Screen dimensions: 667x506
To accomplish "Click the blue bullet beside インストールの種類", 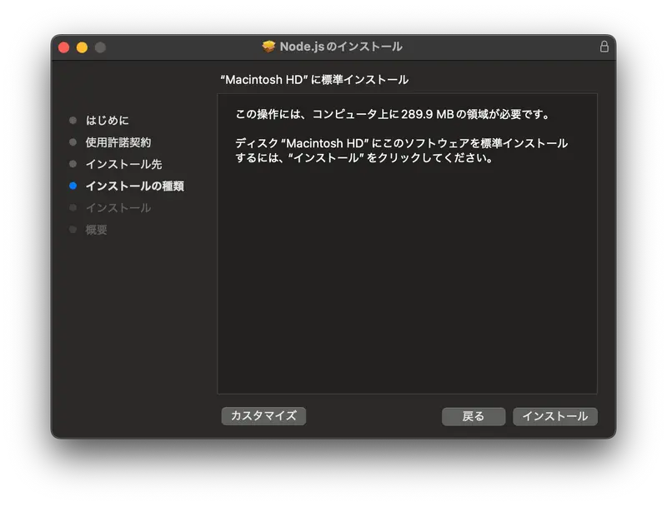I will coord(73,186).
